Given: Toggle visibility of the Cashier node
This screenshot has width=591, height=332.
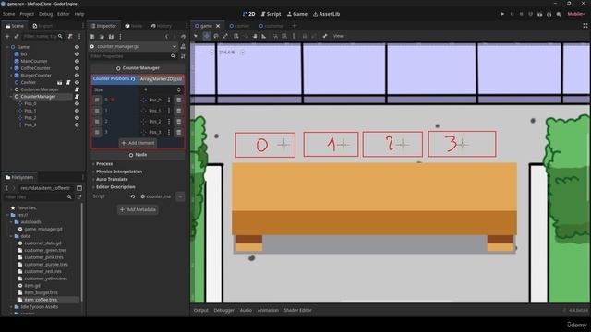Looking at the screenshot, I should 77,82.
